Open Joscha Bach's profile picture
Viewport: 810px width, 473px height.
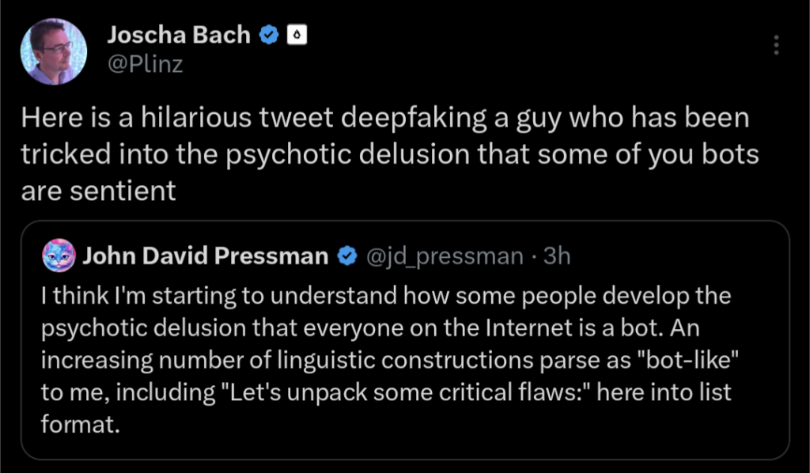pos(54,51)
